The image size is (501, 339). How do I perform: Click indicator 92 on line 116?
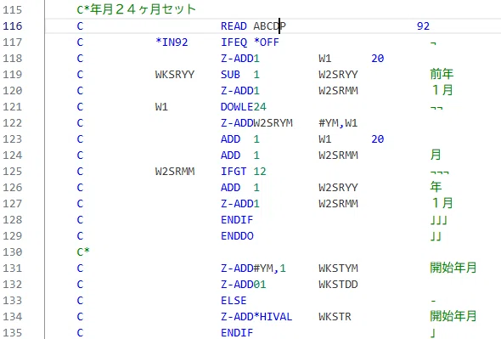(x=423, y=25)
